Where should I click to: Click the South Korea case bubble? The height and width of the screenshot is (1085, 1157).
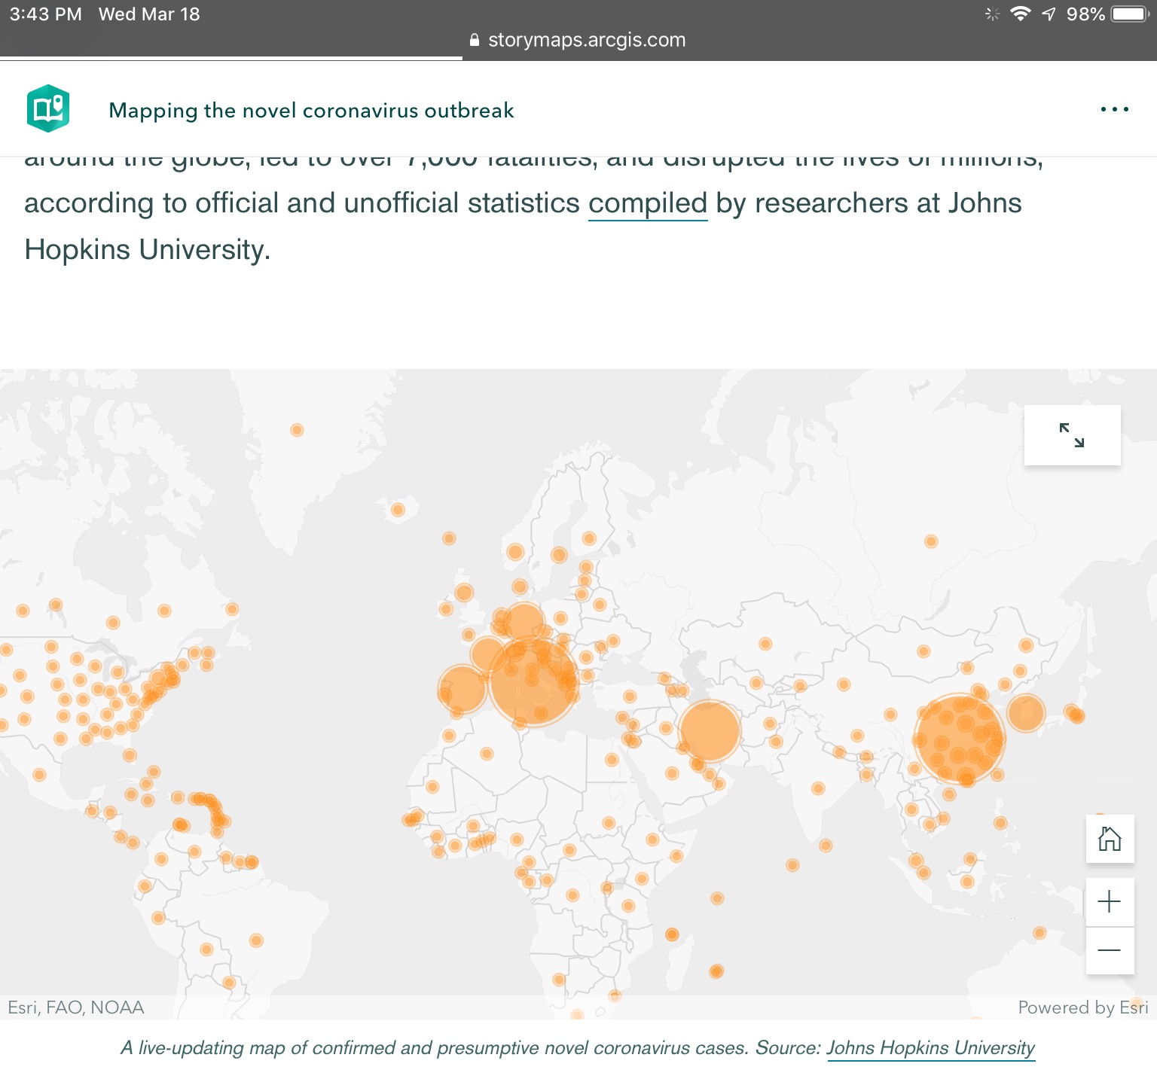tap(1025, 712)
